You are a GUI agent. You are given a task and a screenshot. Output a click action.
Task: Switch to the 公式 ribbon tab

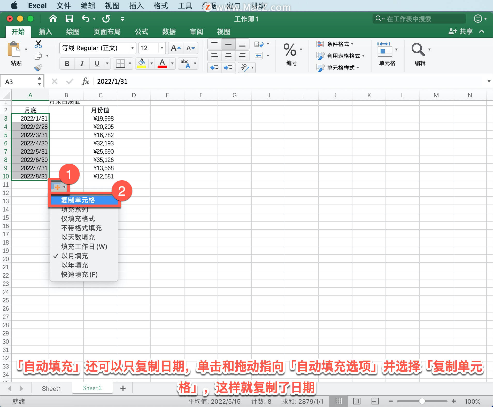(141, 32)
